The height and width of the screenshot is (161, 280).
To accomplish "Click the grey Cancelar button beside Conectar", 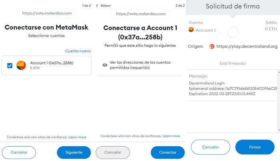I will (x=113, y=153).
